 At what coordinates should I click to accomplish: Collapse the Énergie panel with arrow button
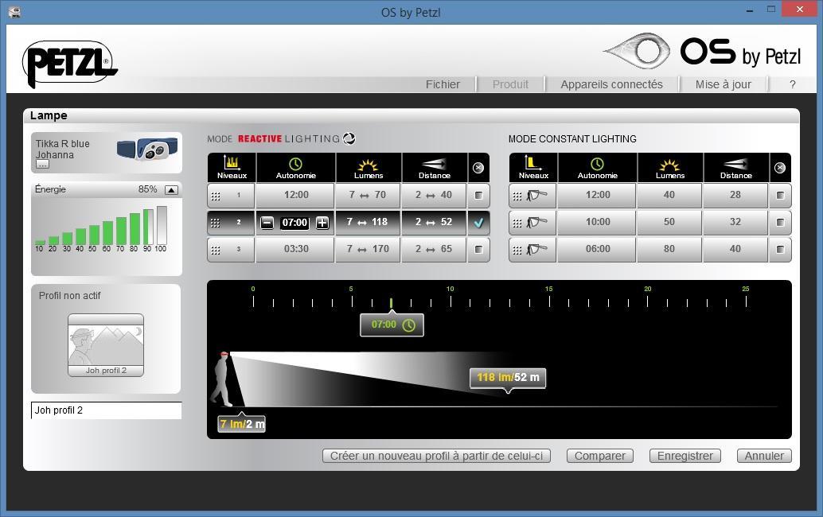click(x=171, y=190)
